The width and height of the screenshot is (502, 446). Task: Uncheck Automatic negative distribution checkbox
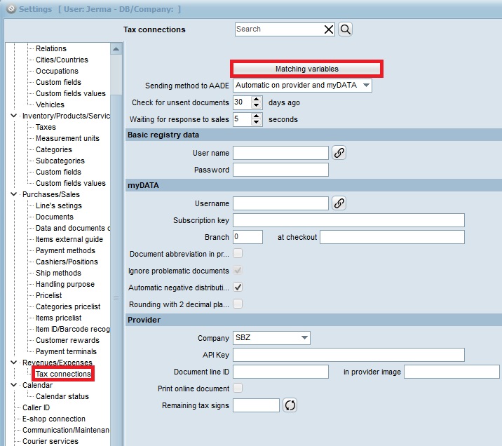tap(238, 287)
